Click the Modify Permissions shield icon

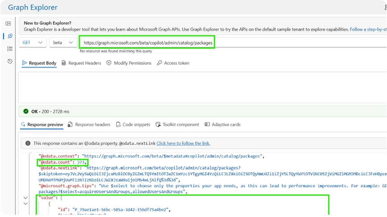(109, 63)
